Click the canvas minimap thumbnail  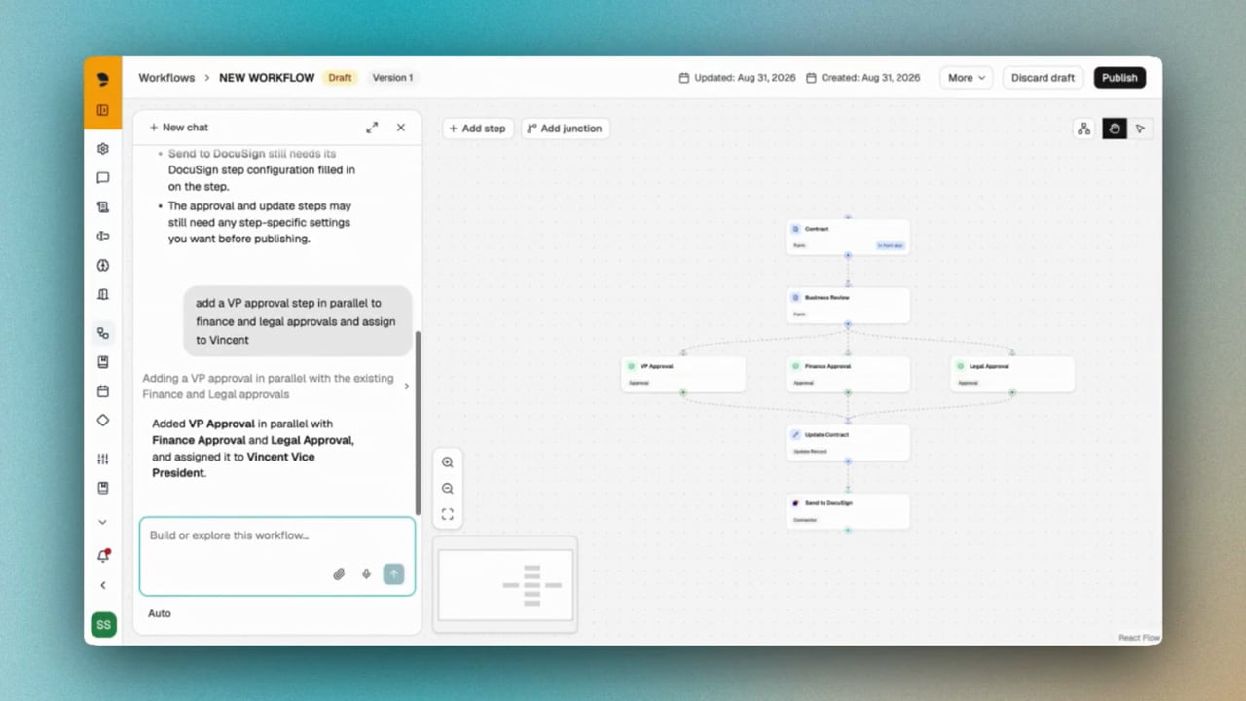[x=505, y=584]
